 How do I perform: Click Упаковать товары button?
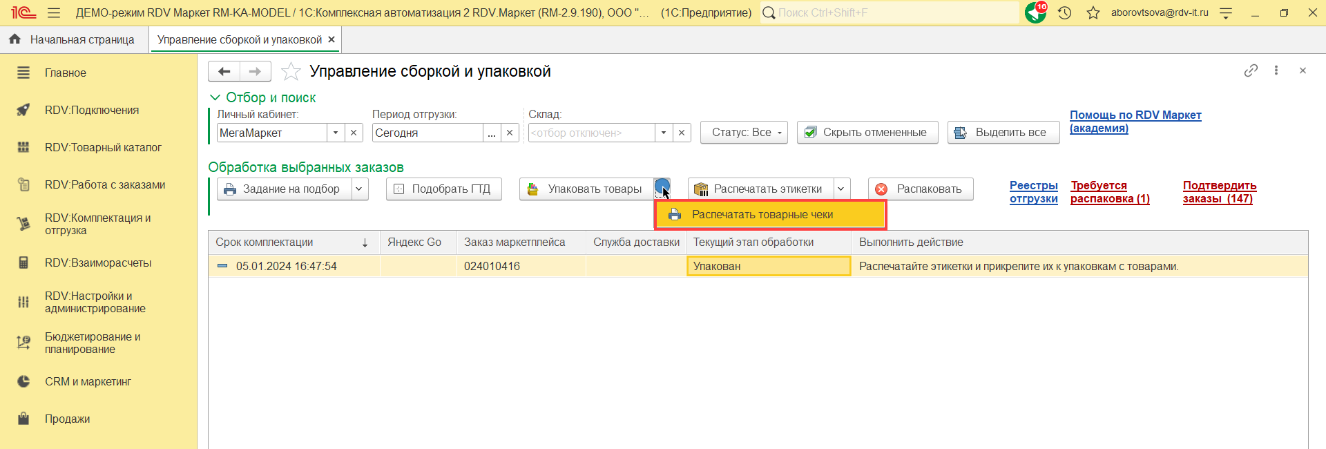pyautogui.click(x=586, y=189)
